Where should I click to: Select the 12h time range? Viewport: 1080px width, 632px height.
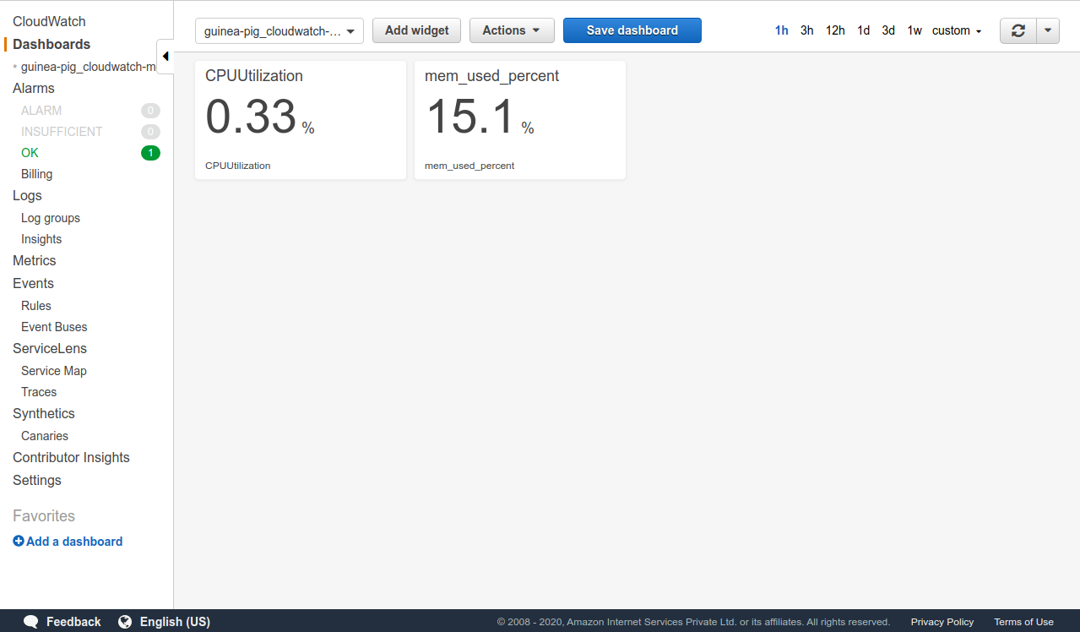[835, 30]
